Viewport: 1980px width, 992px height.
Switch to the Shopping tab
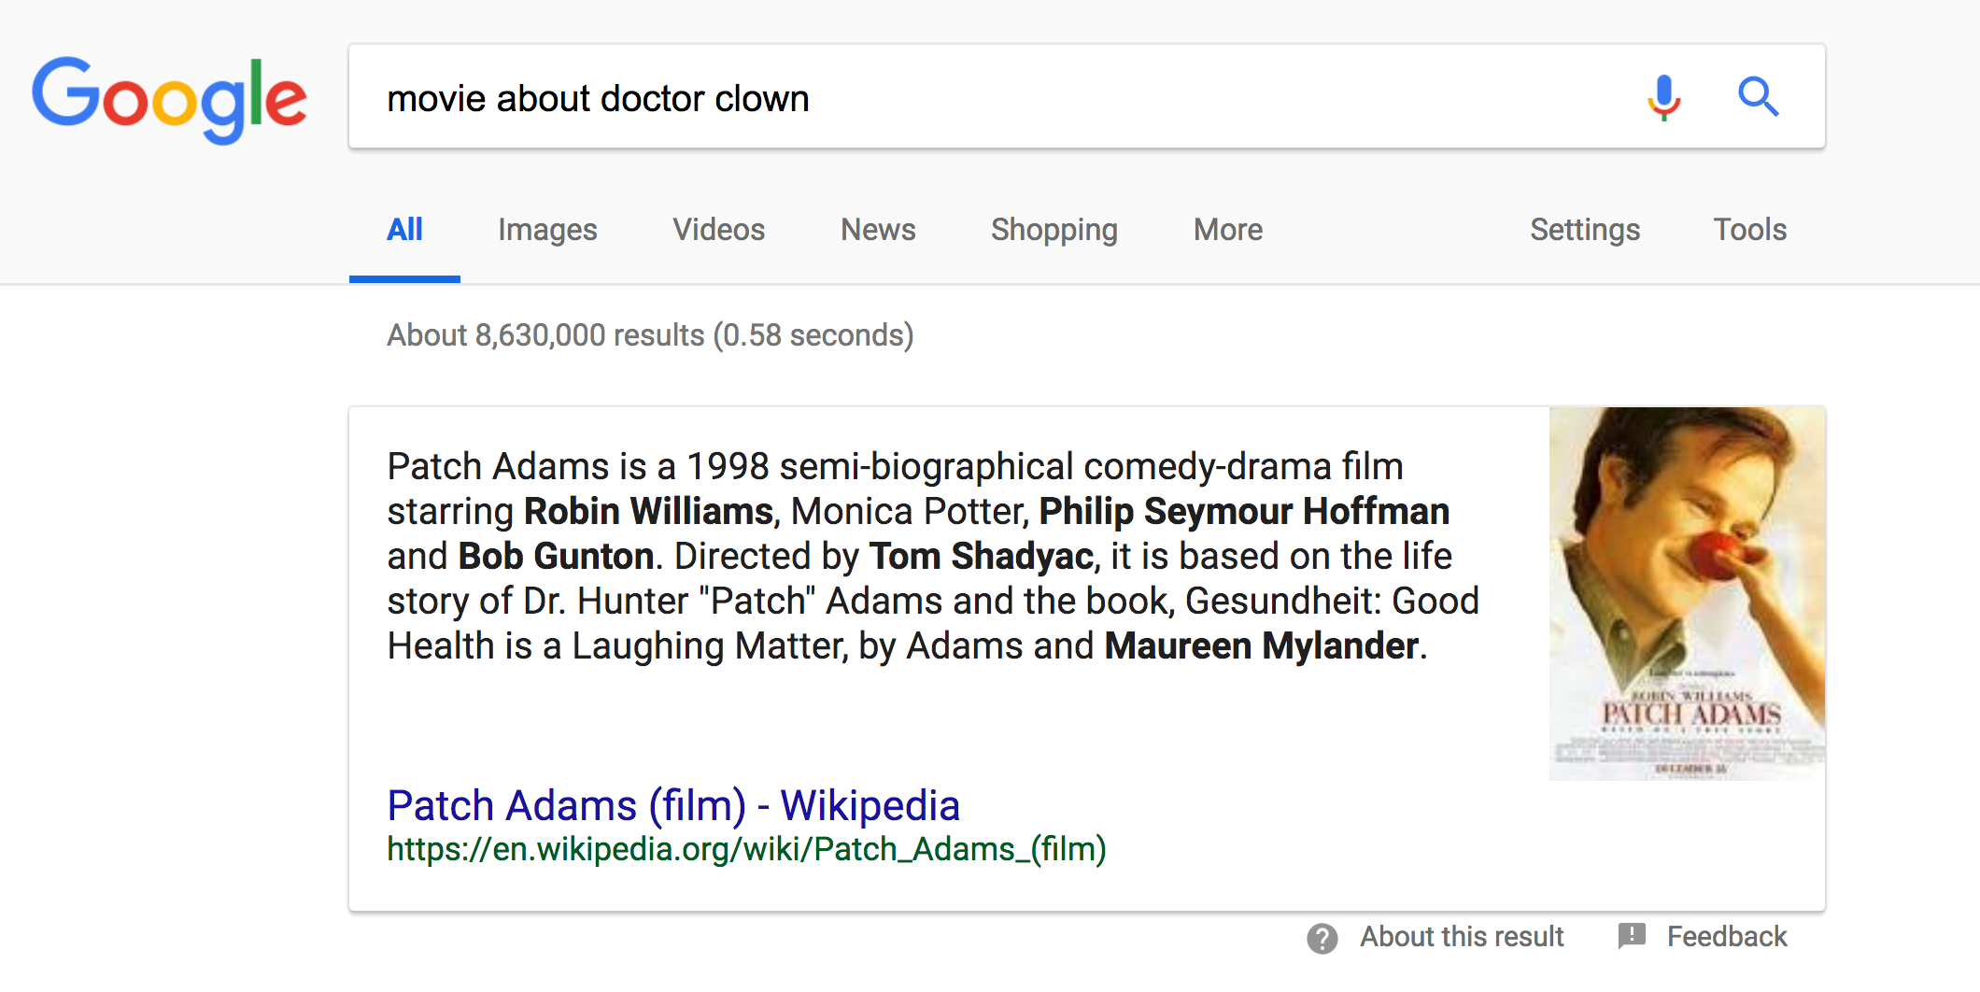pos(1054,230)
